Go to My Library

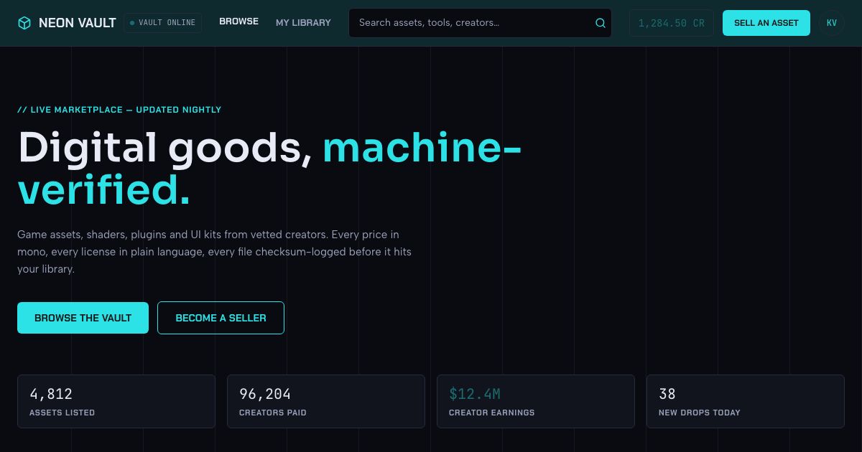303,23
